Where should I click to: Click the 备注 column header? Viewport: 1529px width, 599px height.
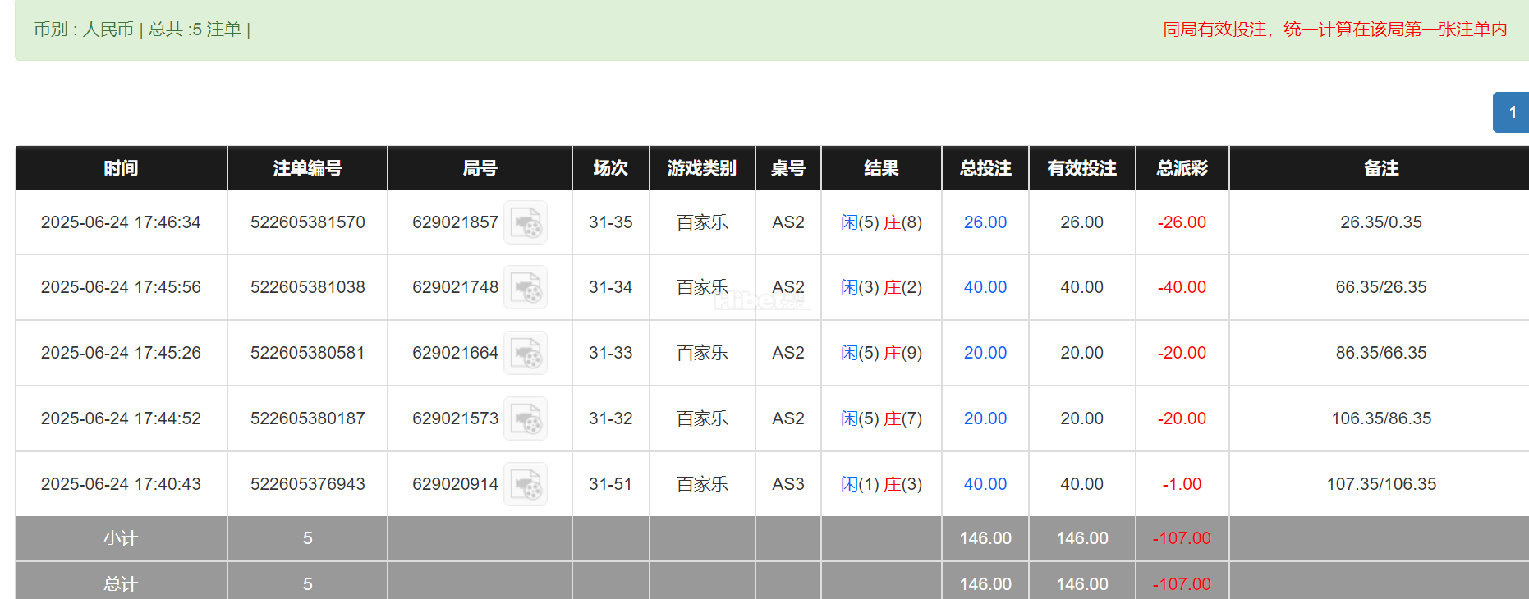coord(1380,168)
